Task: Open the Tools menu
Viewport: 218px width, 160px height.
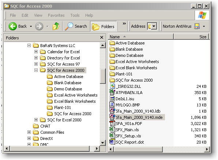Action: (75, 15)
